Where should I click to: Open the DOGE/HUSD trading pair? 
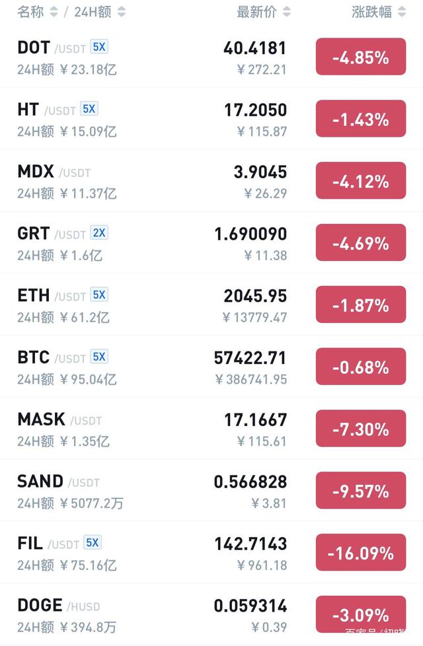[x=211, y=614]
